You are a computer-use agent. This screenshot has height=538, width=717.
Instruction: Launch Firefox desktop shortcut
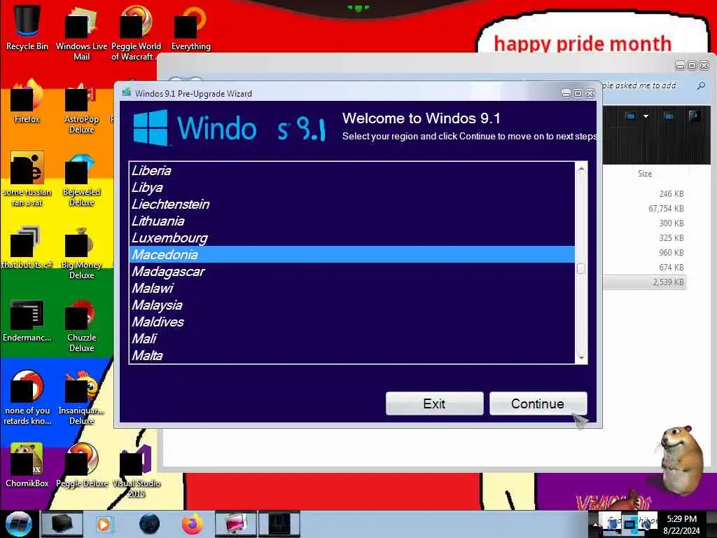click(x=27, y=102)
